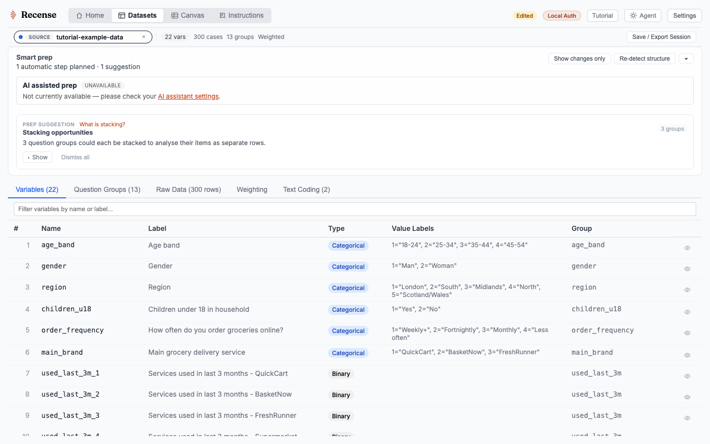Toggle visibility of age_band variable

[687, 248]
